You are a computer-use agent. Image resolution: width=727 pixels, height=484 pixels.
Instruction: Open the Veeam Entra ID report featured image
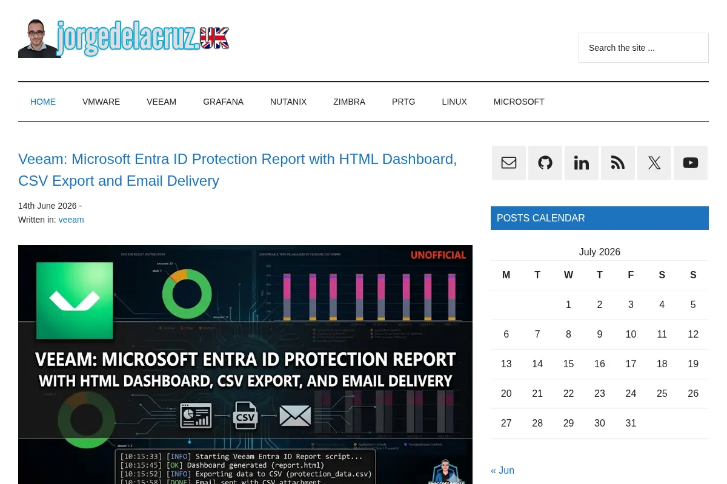pyautogui.click(x=245, y=364)
